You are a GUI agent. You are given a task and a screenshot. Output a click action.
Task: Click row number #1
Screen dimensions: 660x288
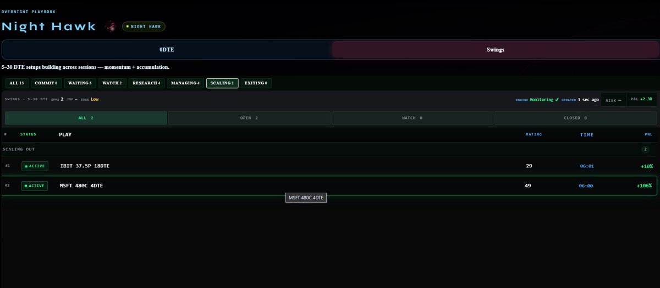7,166
